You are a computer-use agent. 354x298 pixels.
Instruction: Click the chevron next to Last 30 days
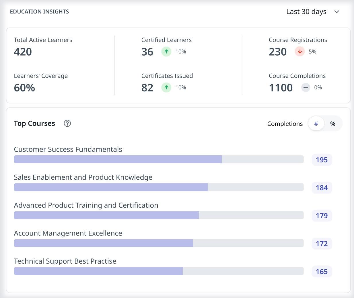[337, 12]
